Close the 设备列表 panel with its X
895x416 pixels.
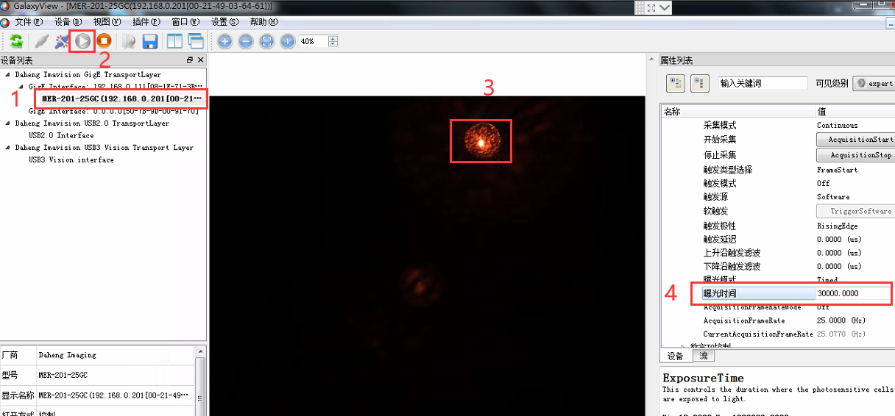pos(200,60)
